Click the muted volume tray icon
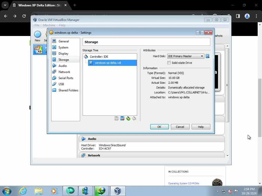Image resolution: width=262 pixels, height=196 pixels. pyautogui.click(x=230, y=191)
